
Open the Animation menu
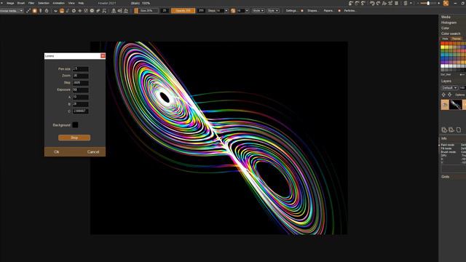[x=58, y=3]
